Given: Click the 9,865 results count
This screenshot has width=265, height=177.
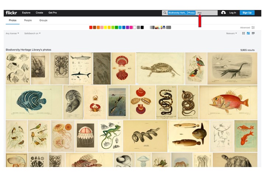Looking at the screenshot, I should [x=247, y=50].
